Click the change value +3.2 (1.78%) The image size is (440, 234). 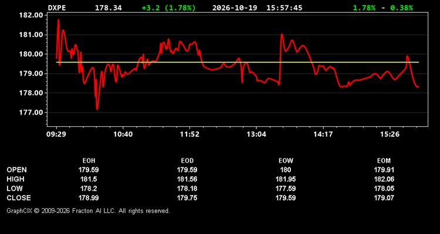point(168,8)
